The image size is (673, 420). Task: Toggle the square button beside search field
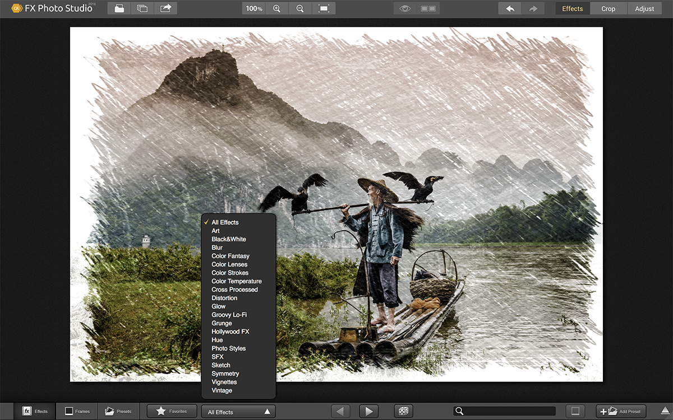click(x=575, y=412)
